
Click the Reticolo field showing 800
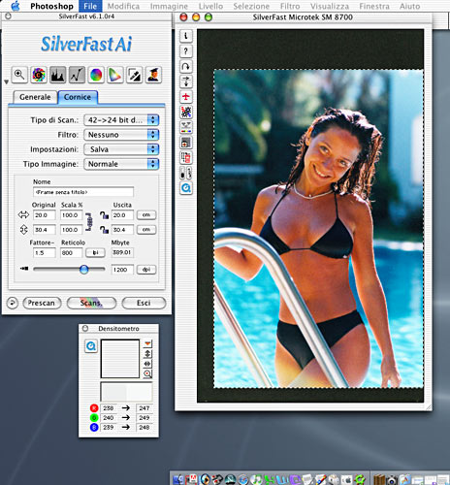(x=71, y=252)
